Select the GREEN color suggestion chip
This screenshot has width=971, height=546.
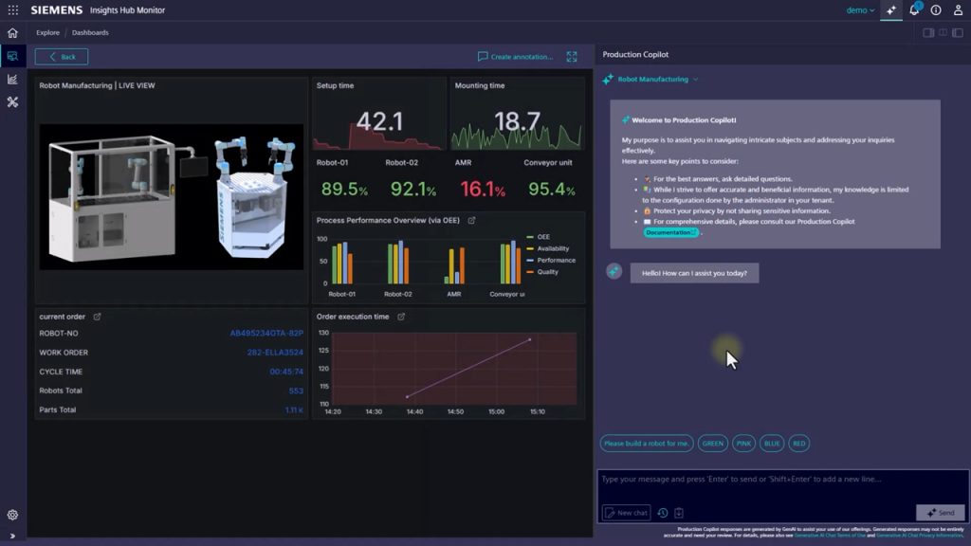point(712,444)
